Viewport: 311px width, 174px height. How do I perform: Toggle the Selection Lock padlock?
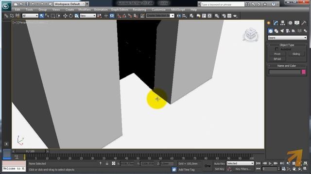[x=107, y=163]
